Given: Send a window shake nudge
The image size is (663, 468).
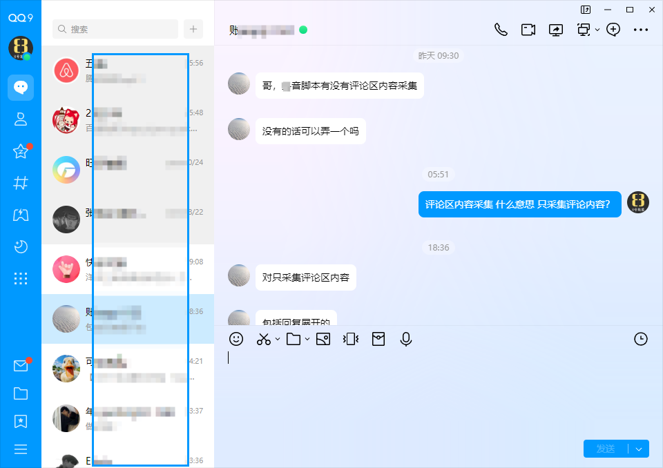Looking at the screenshot, I should (351, 339).
